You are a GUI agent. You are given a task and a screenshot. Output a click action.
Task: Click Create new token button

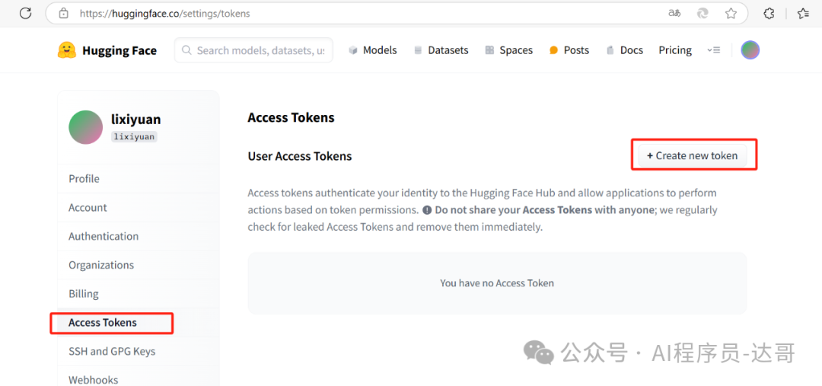click(x=693, y=156)
